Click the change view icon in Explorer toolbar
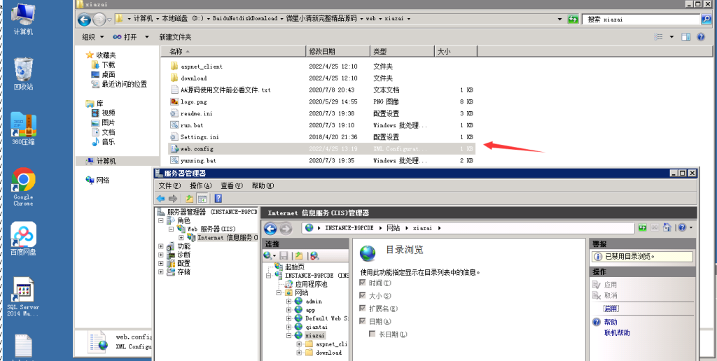Screen dimensions: 717x361 (x=659, y=37)
